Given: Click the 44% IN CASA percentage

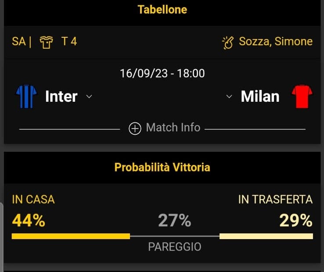Looking at the screenshot, I should [29, 221].
